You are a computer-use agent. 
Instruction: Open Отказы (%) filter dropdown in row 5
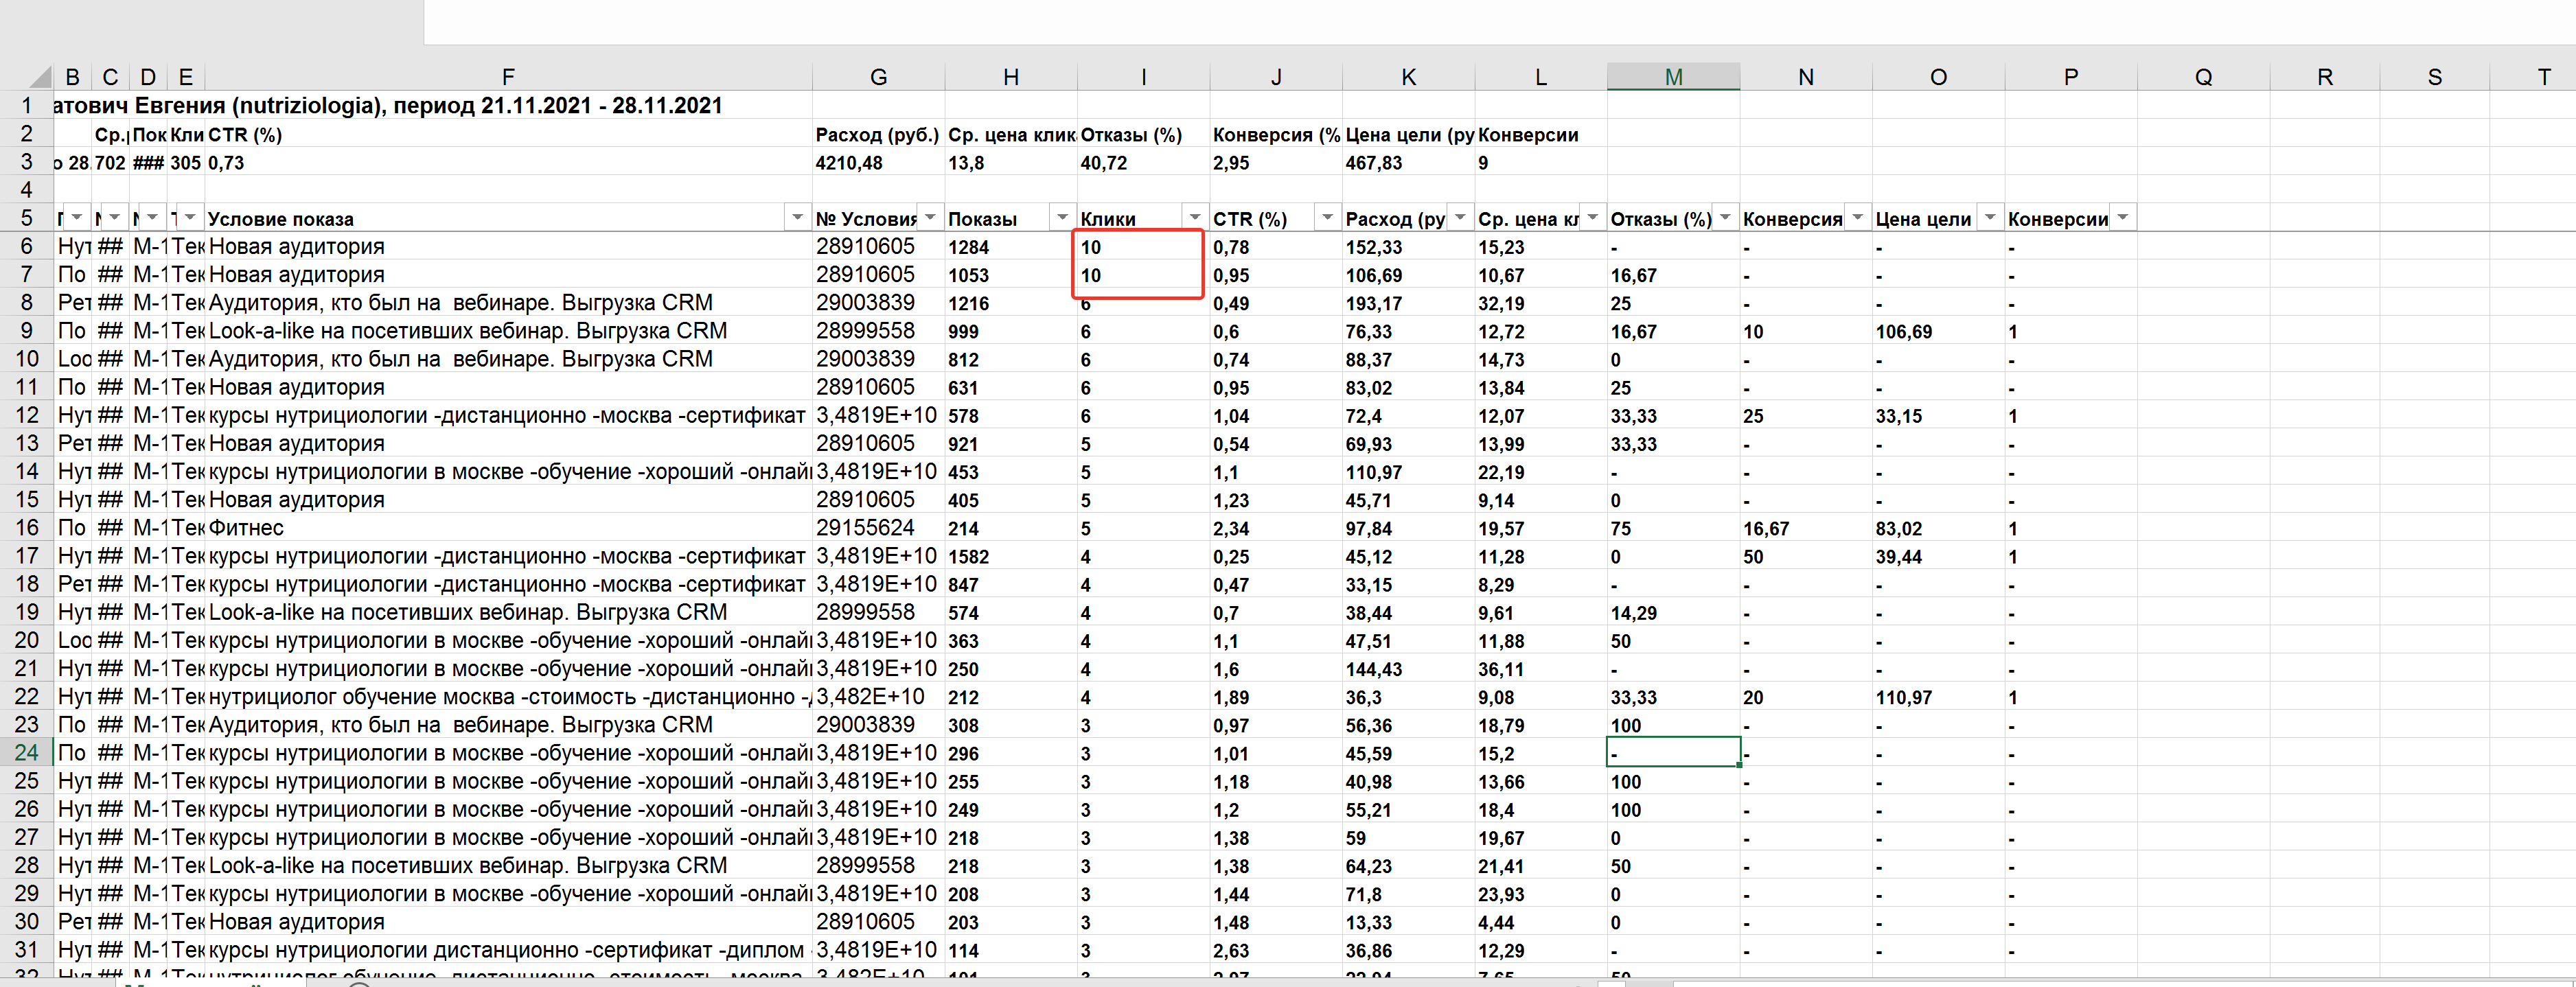[x=1725, y=218]
